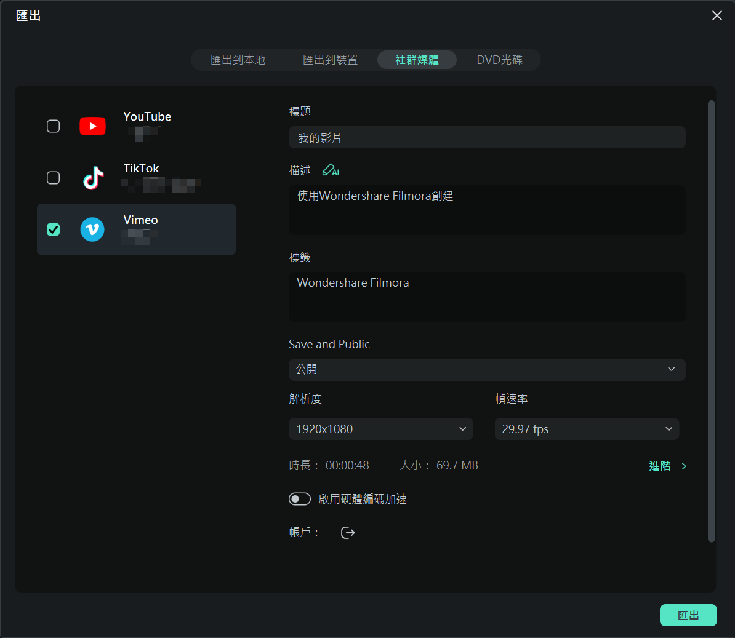Click the 標籤 tags text area
The image size is (735, 638).
click(x=487, y=297)
